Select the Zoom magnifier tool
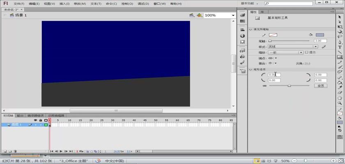The height and width of the screenshot is (164, 345). (x=340, y=103)
